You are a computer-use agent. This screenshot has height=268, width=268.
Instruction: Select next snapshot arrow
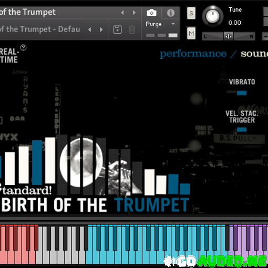coord(101,29)
